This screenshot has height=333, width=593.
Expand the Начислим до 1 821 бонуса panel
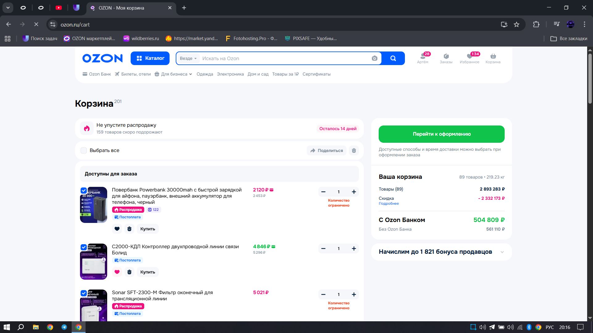(x=502, y=252)
